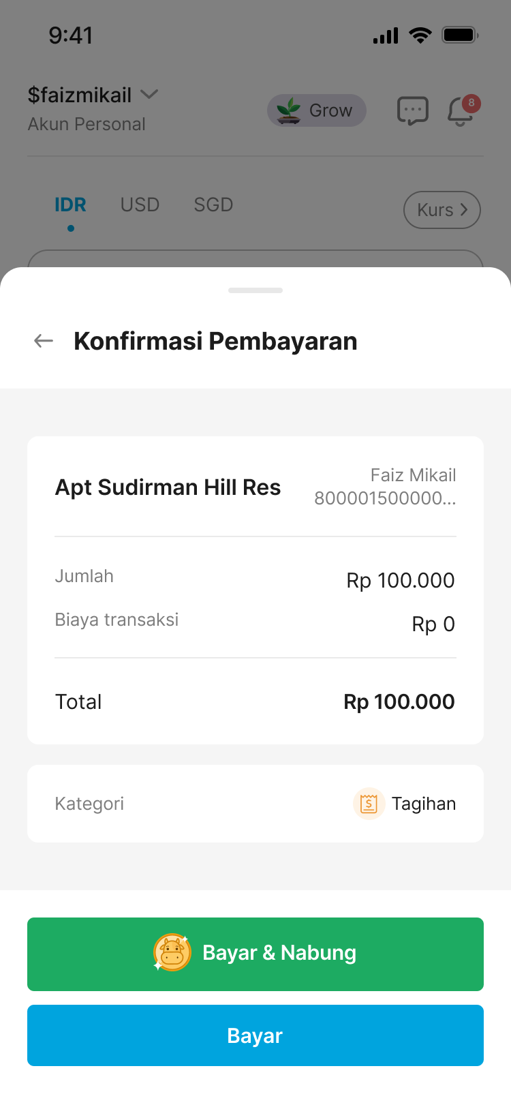511x1107 pixels.
Task: Select the SGD currency tab
Action: click(x=213, y=205)
